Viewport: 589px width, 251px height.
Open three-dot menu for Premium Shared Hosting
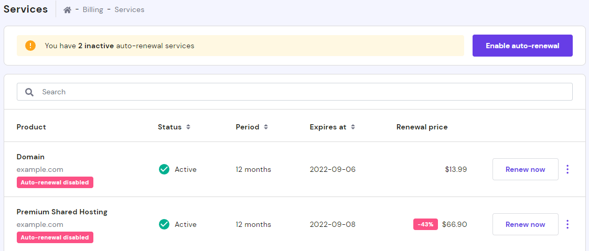coord(567,224)
